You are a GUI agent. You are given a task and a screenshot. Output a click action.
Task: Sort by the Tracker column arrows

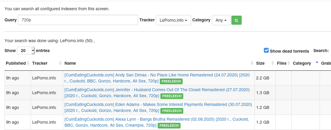(x=60, y=63)
